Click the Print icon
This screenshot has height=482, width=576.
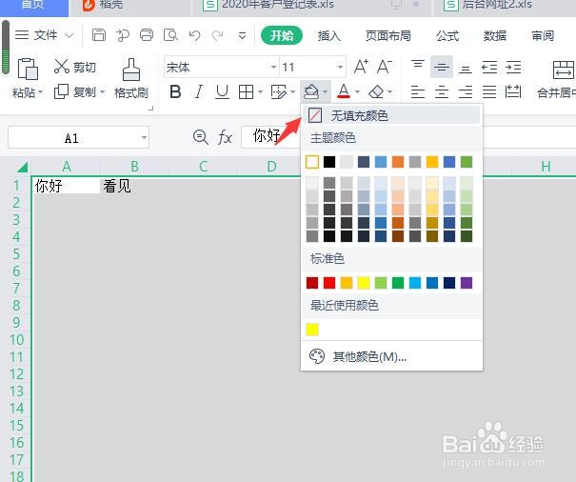(x=147, y=35)
